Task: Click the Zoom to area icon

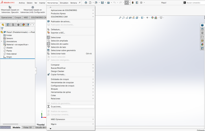Action: [x=123, y=18]
